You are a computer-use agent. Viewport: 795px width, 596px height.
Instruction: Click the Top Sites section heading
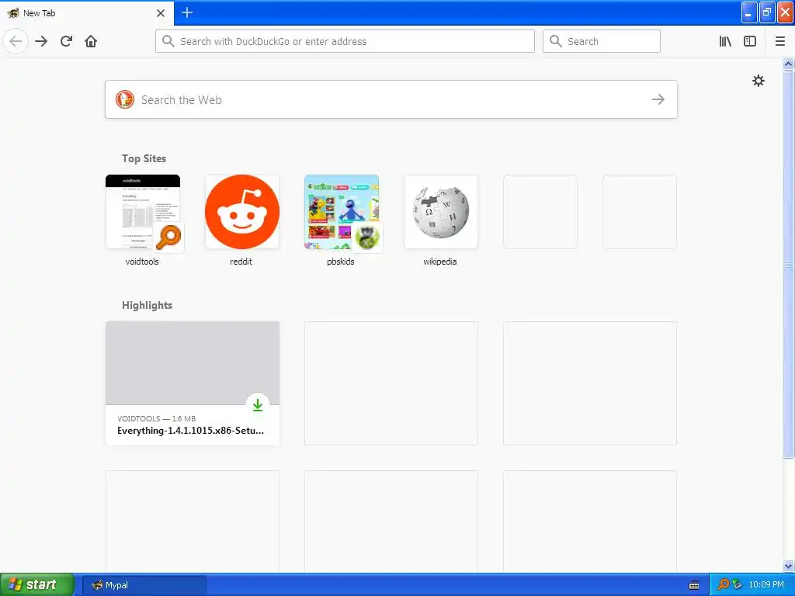144,158
